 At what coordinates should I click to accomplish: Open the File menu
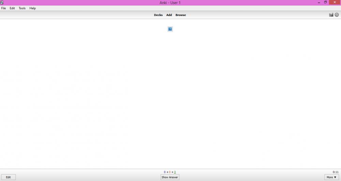4,8
